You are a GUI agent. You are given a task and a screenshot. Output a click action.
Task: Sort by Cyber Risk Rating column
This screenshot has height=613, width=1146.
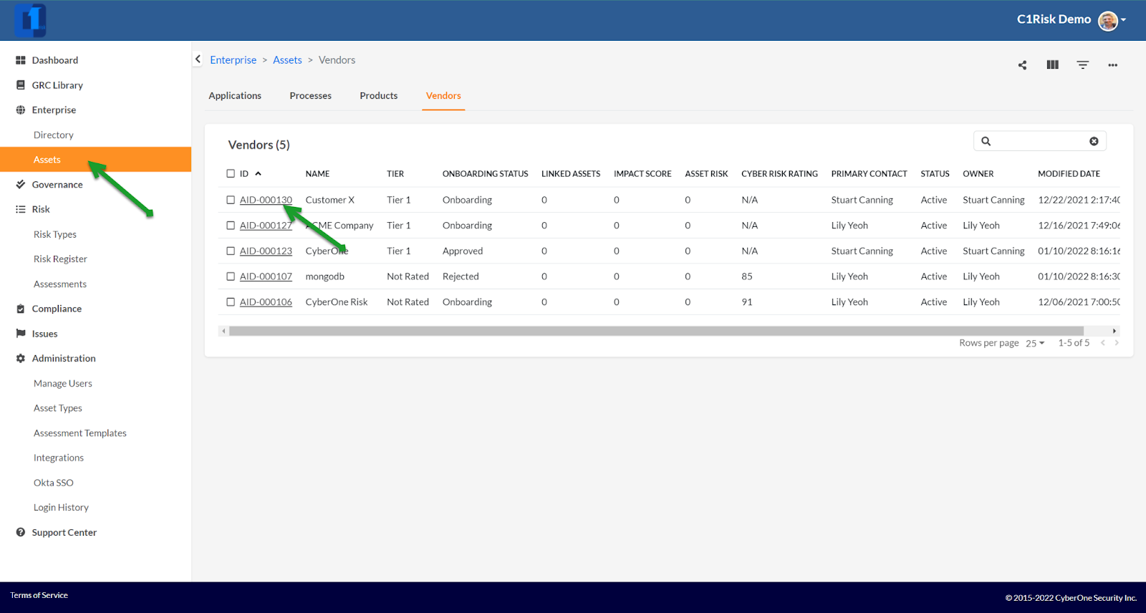(779, 174)
